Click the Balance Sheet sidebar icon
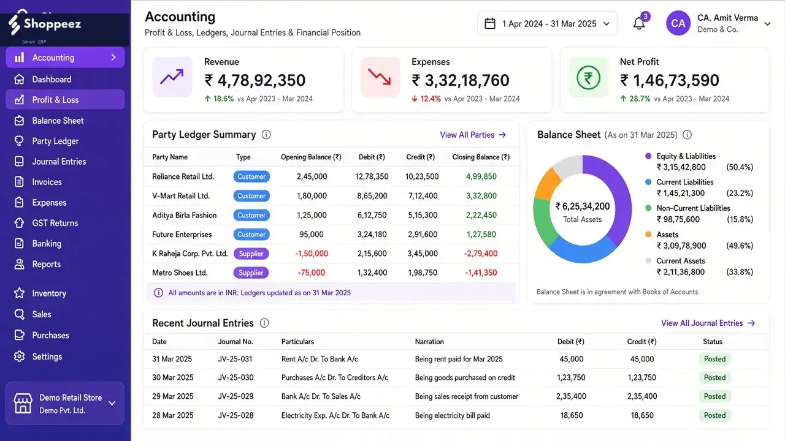The width and height of the screenshot is (785, 441). click(x=20, y=121)
